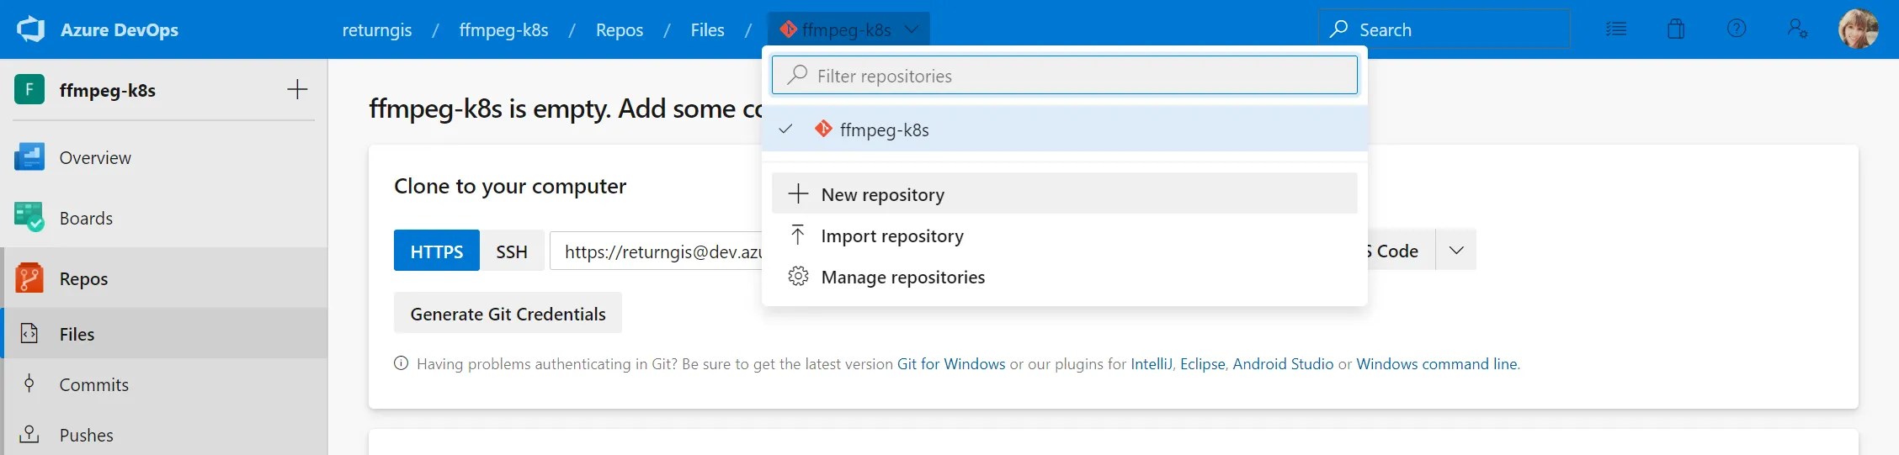This screenshot has width=1899, height=455.
Task: Open the Git for Windows link
Action: (951, 364)
